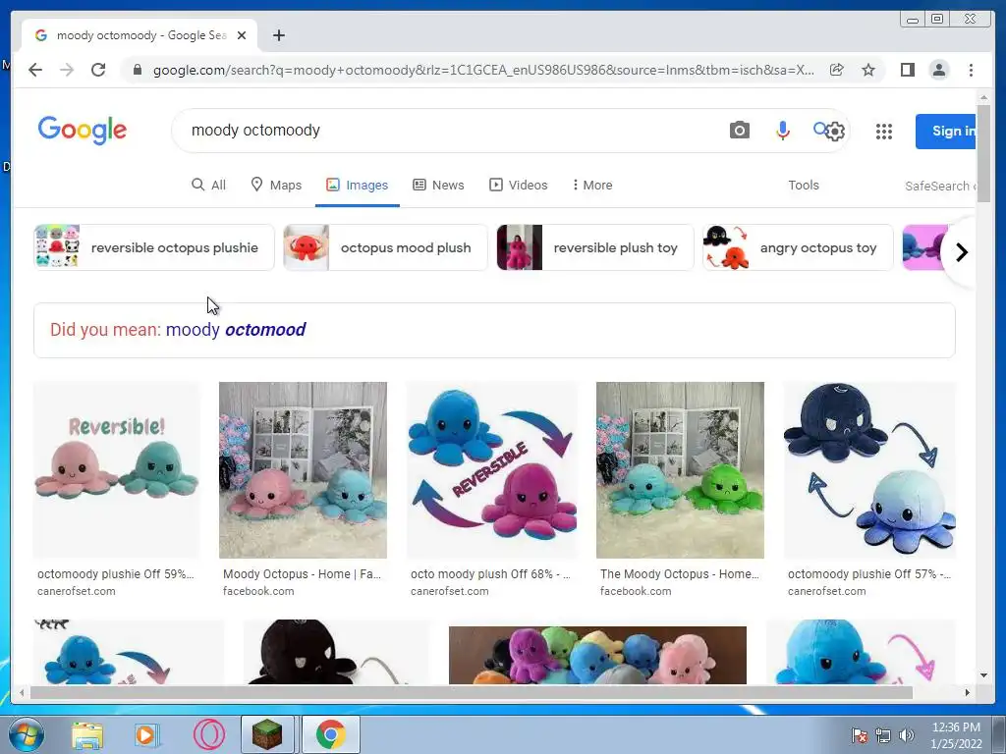The height and width of the screenshot is (754, 1006).
Task: Open the Moody Octopus - Home | Fa... link
Action: 302,573
